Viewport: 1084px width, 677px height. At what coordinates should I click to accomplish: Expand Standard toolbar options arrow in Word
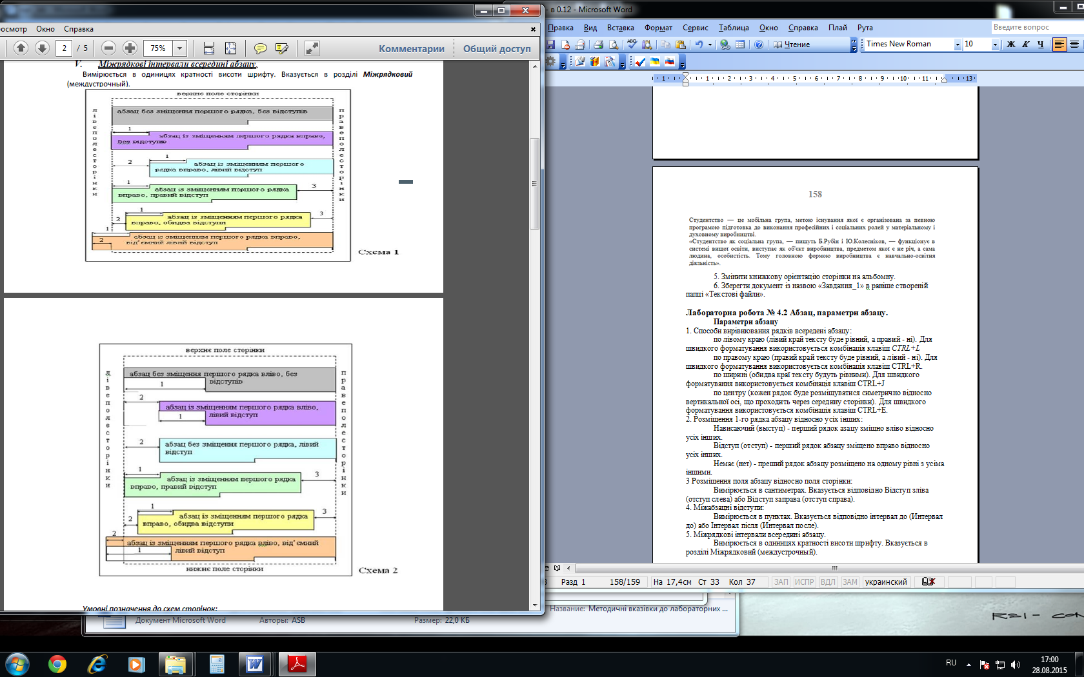tap(854, 45)
